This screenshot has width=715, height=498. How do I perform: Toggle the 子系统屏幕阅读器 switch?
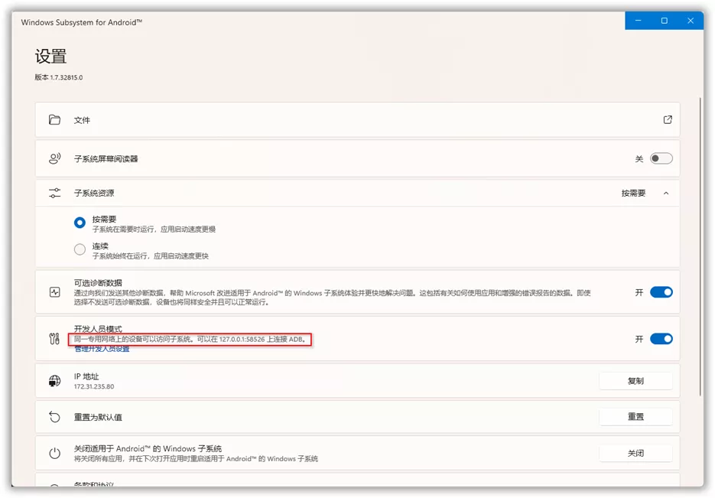coord(661,158)
